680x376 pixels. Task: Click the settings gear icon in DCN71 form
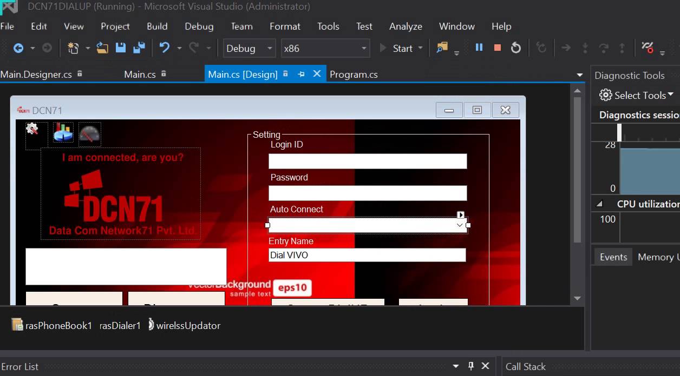(x=32, y=129)
